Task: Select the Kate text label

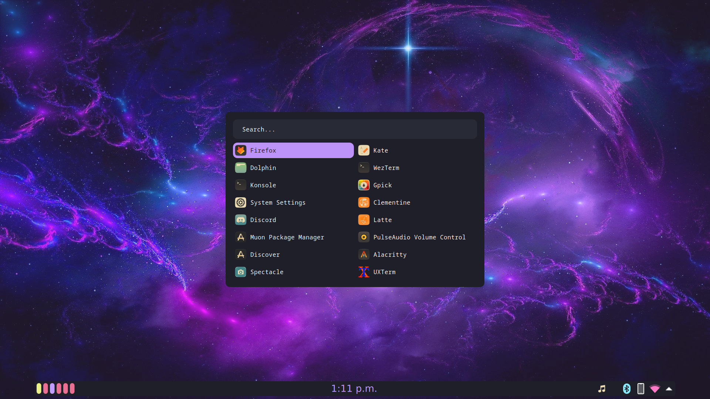Action: [381, 150]
